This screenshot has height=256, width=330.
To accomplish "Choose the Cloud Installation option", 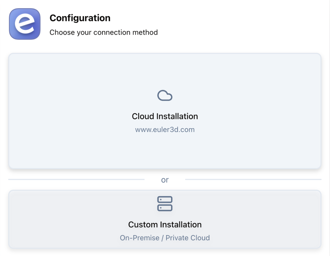I will point(165,111).
